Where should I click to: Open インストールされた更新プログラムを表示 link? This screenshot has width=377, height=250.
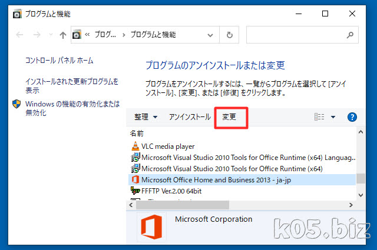[72, 86]
